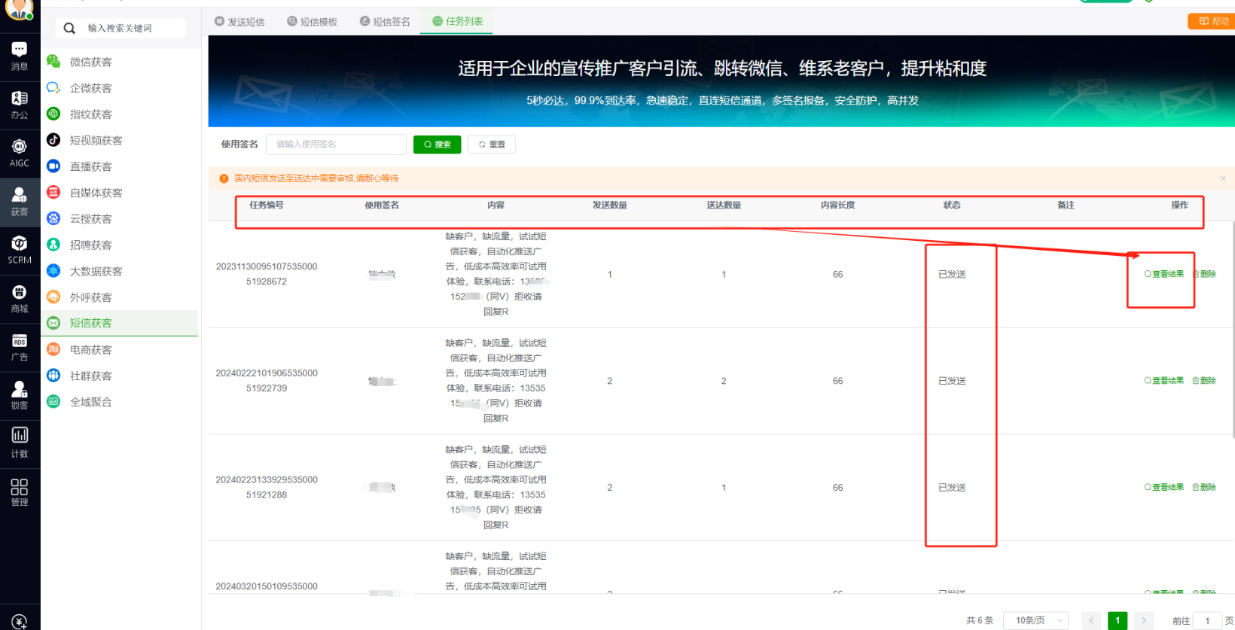Switch to the 短信签名 tab

pyautogui.click(x=385, y=22)
